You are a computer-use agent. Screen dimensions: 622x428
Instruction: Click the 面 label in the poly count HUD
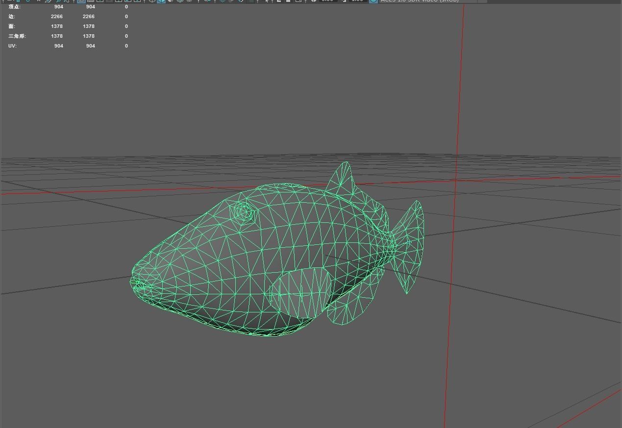12,26
